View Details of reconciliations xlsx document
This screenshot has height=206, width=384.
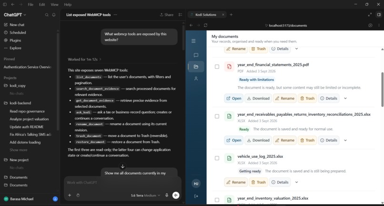tap(329, 140)
